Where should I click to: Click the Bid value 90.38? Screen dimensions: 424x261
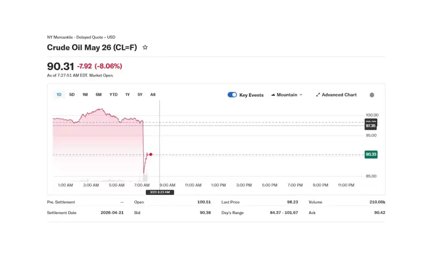[x=205, y=213]
